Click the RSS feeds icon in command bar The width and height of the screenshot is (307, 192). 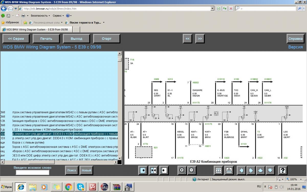(8, 16)
